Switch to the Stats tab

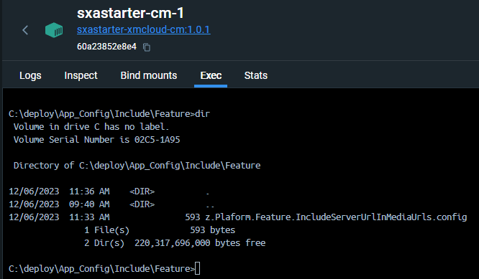pos(256,75)
